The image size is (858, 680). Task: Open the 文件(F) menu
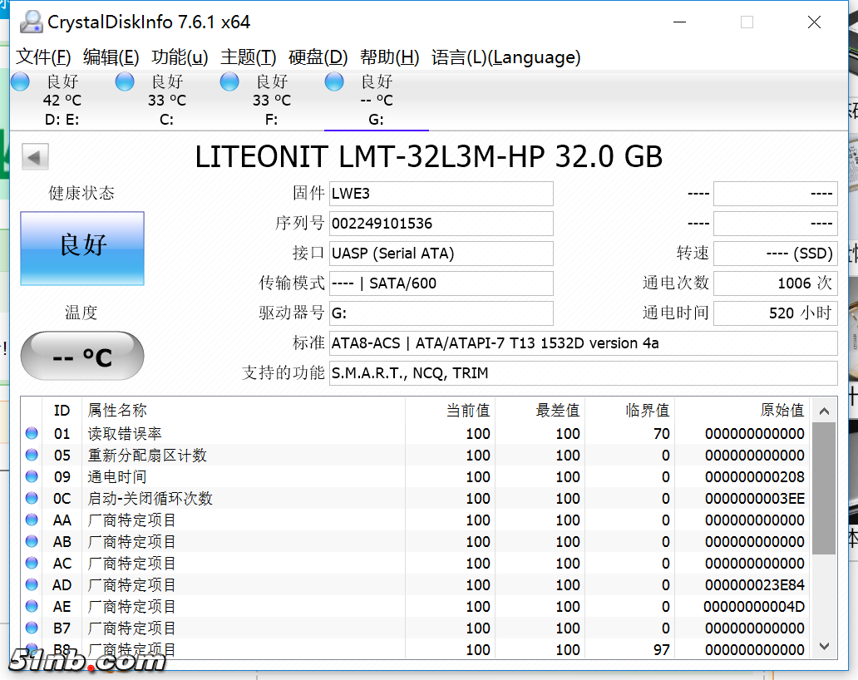(x=43, y=57)
